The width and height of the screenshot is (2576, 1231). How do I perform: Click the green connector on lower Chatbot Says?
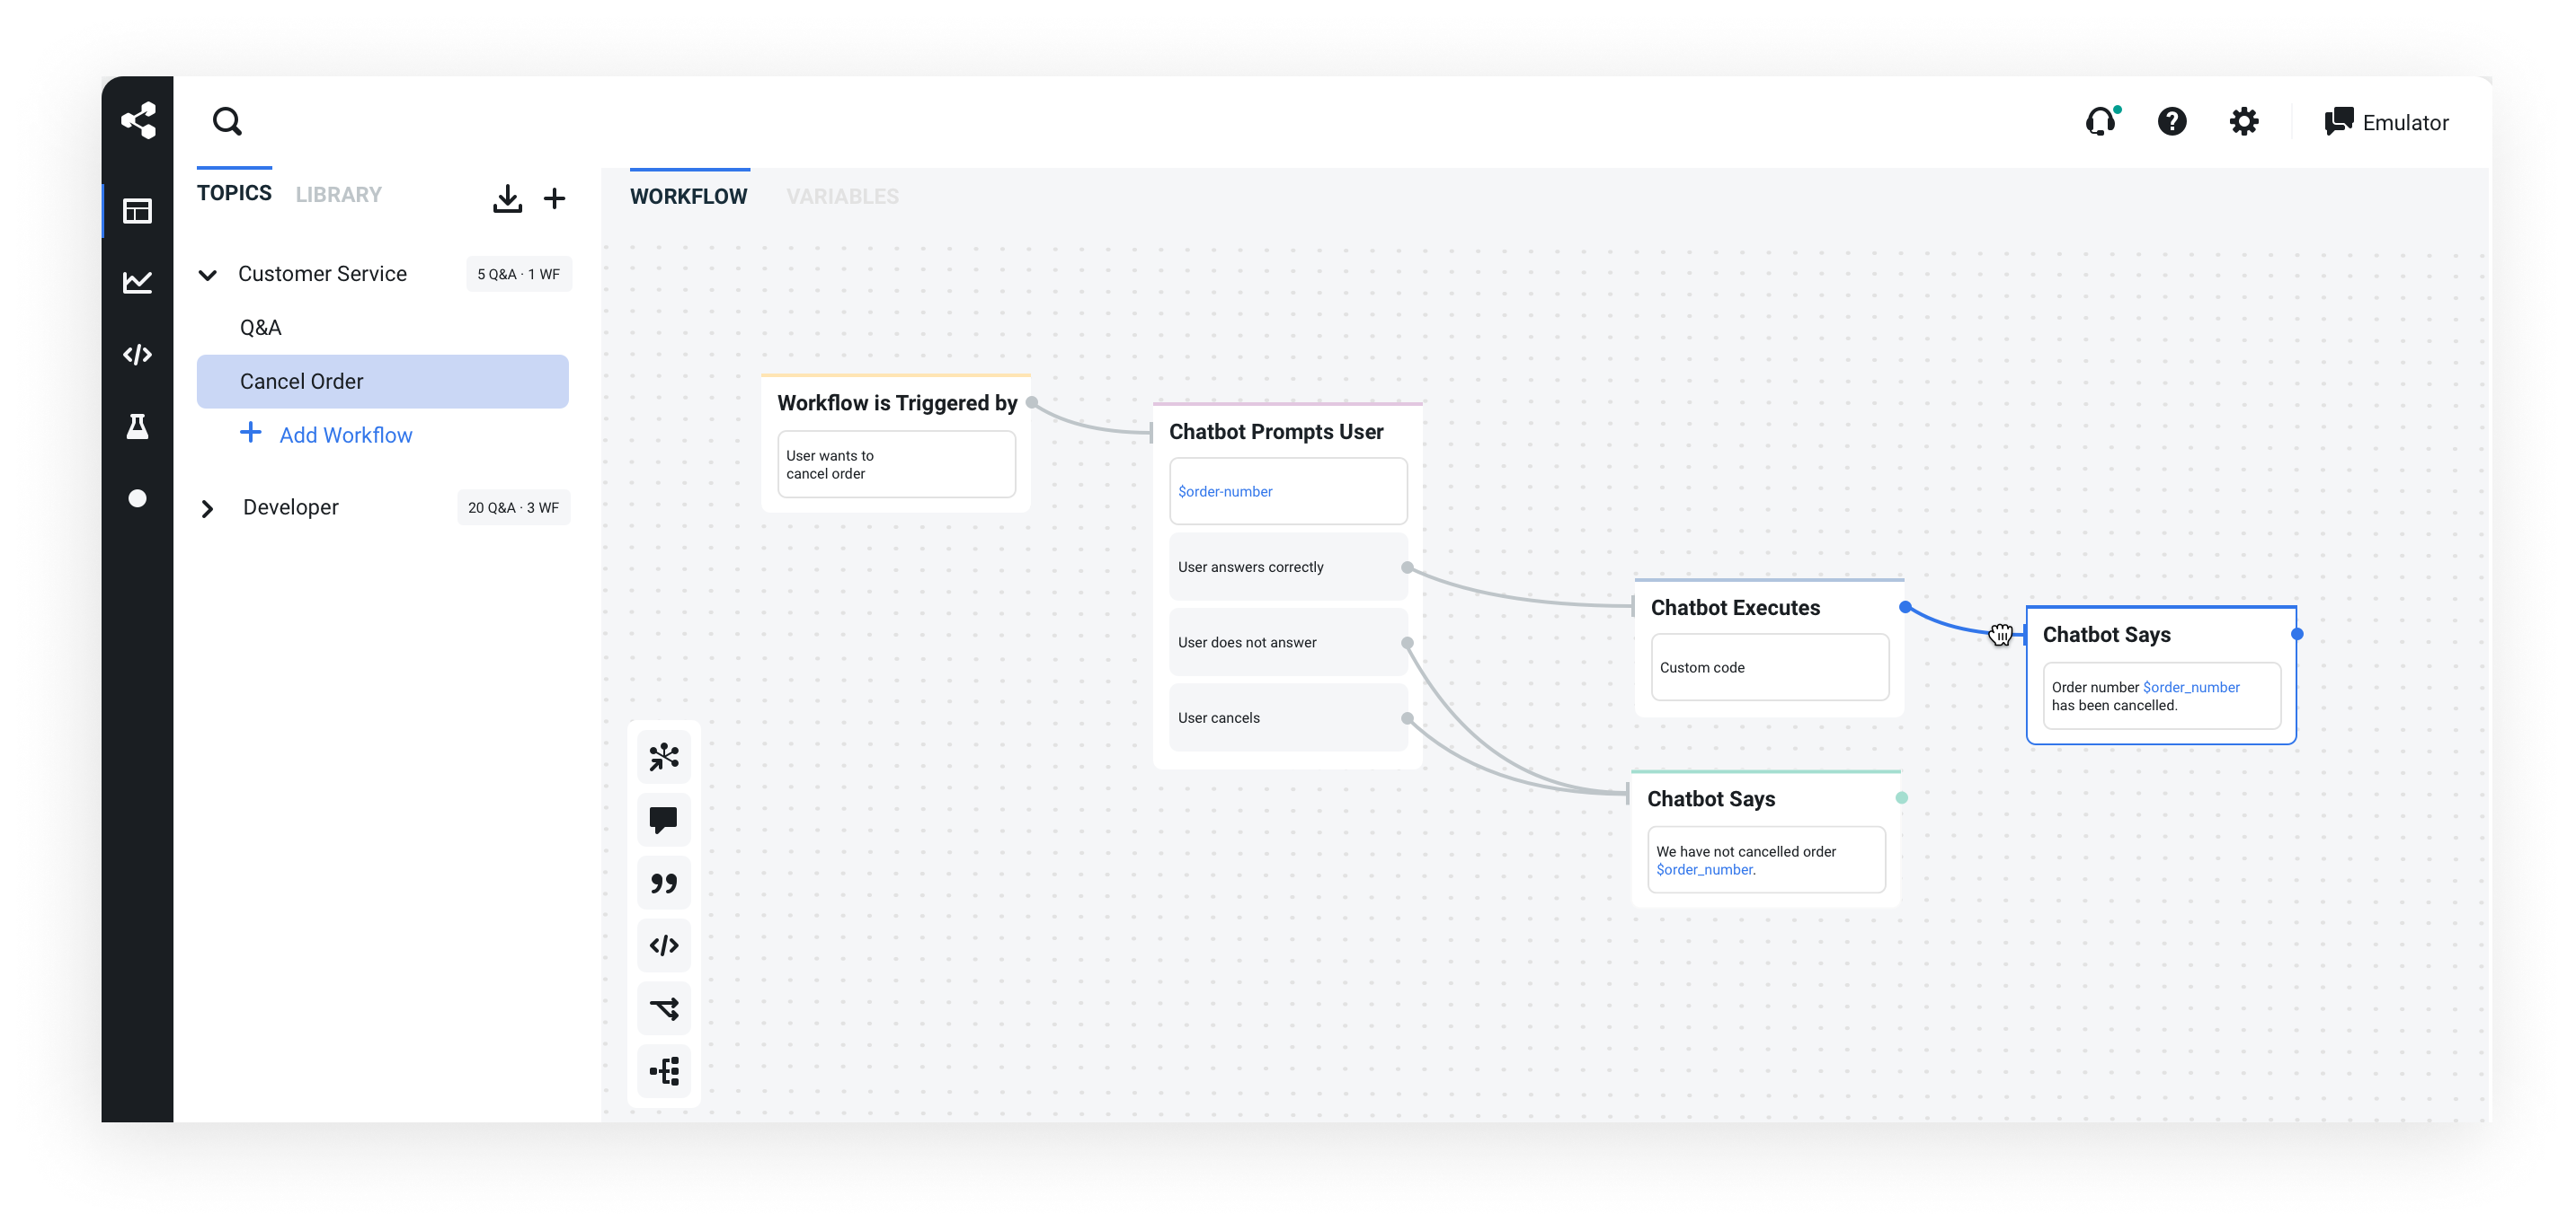tap(1902, 797)
